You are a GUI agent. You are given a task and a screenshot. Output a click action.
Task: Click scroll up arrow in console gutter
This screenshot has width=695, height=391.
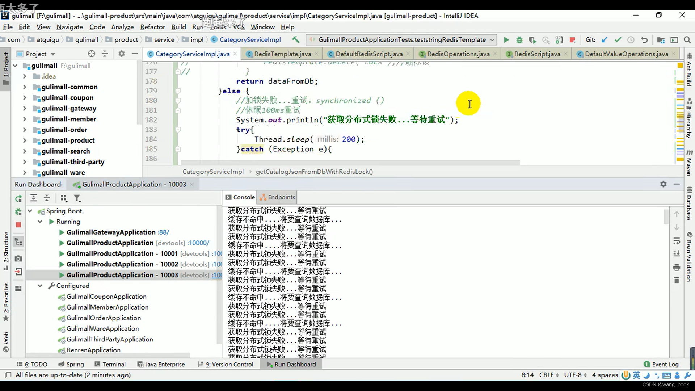pos(677,214)
